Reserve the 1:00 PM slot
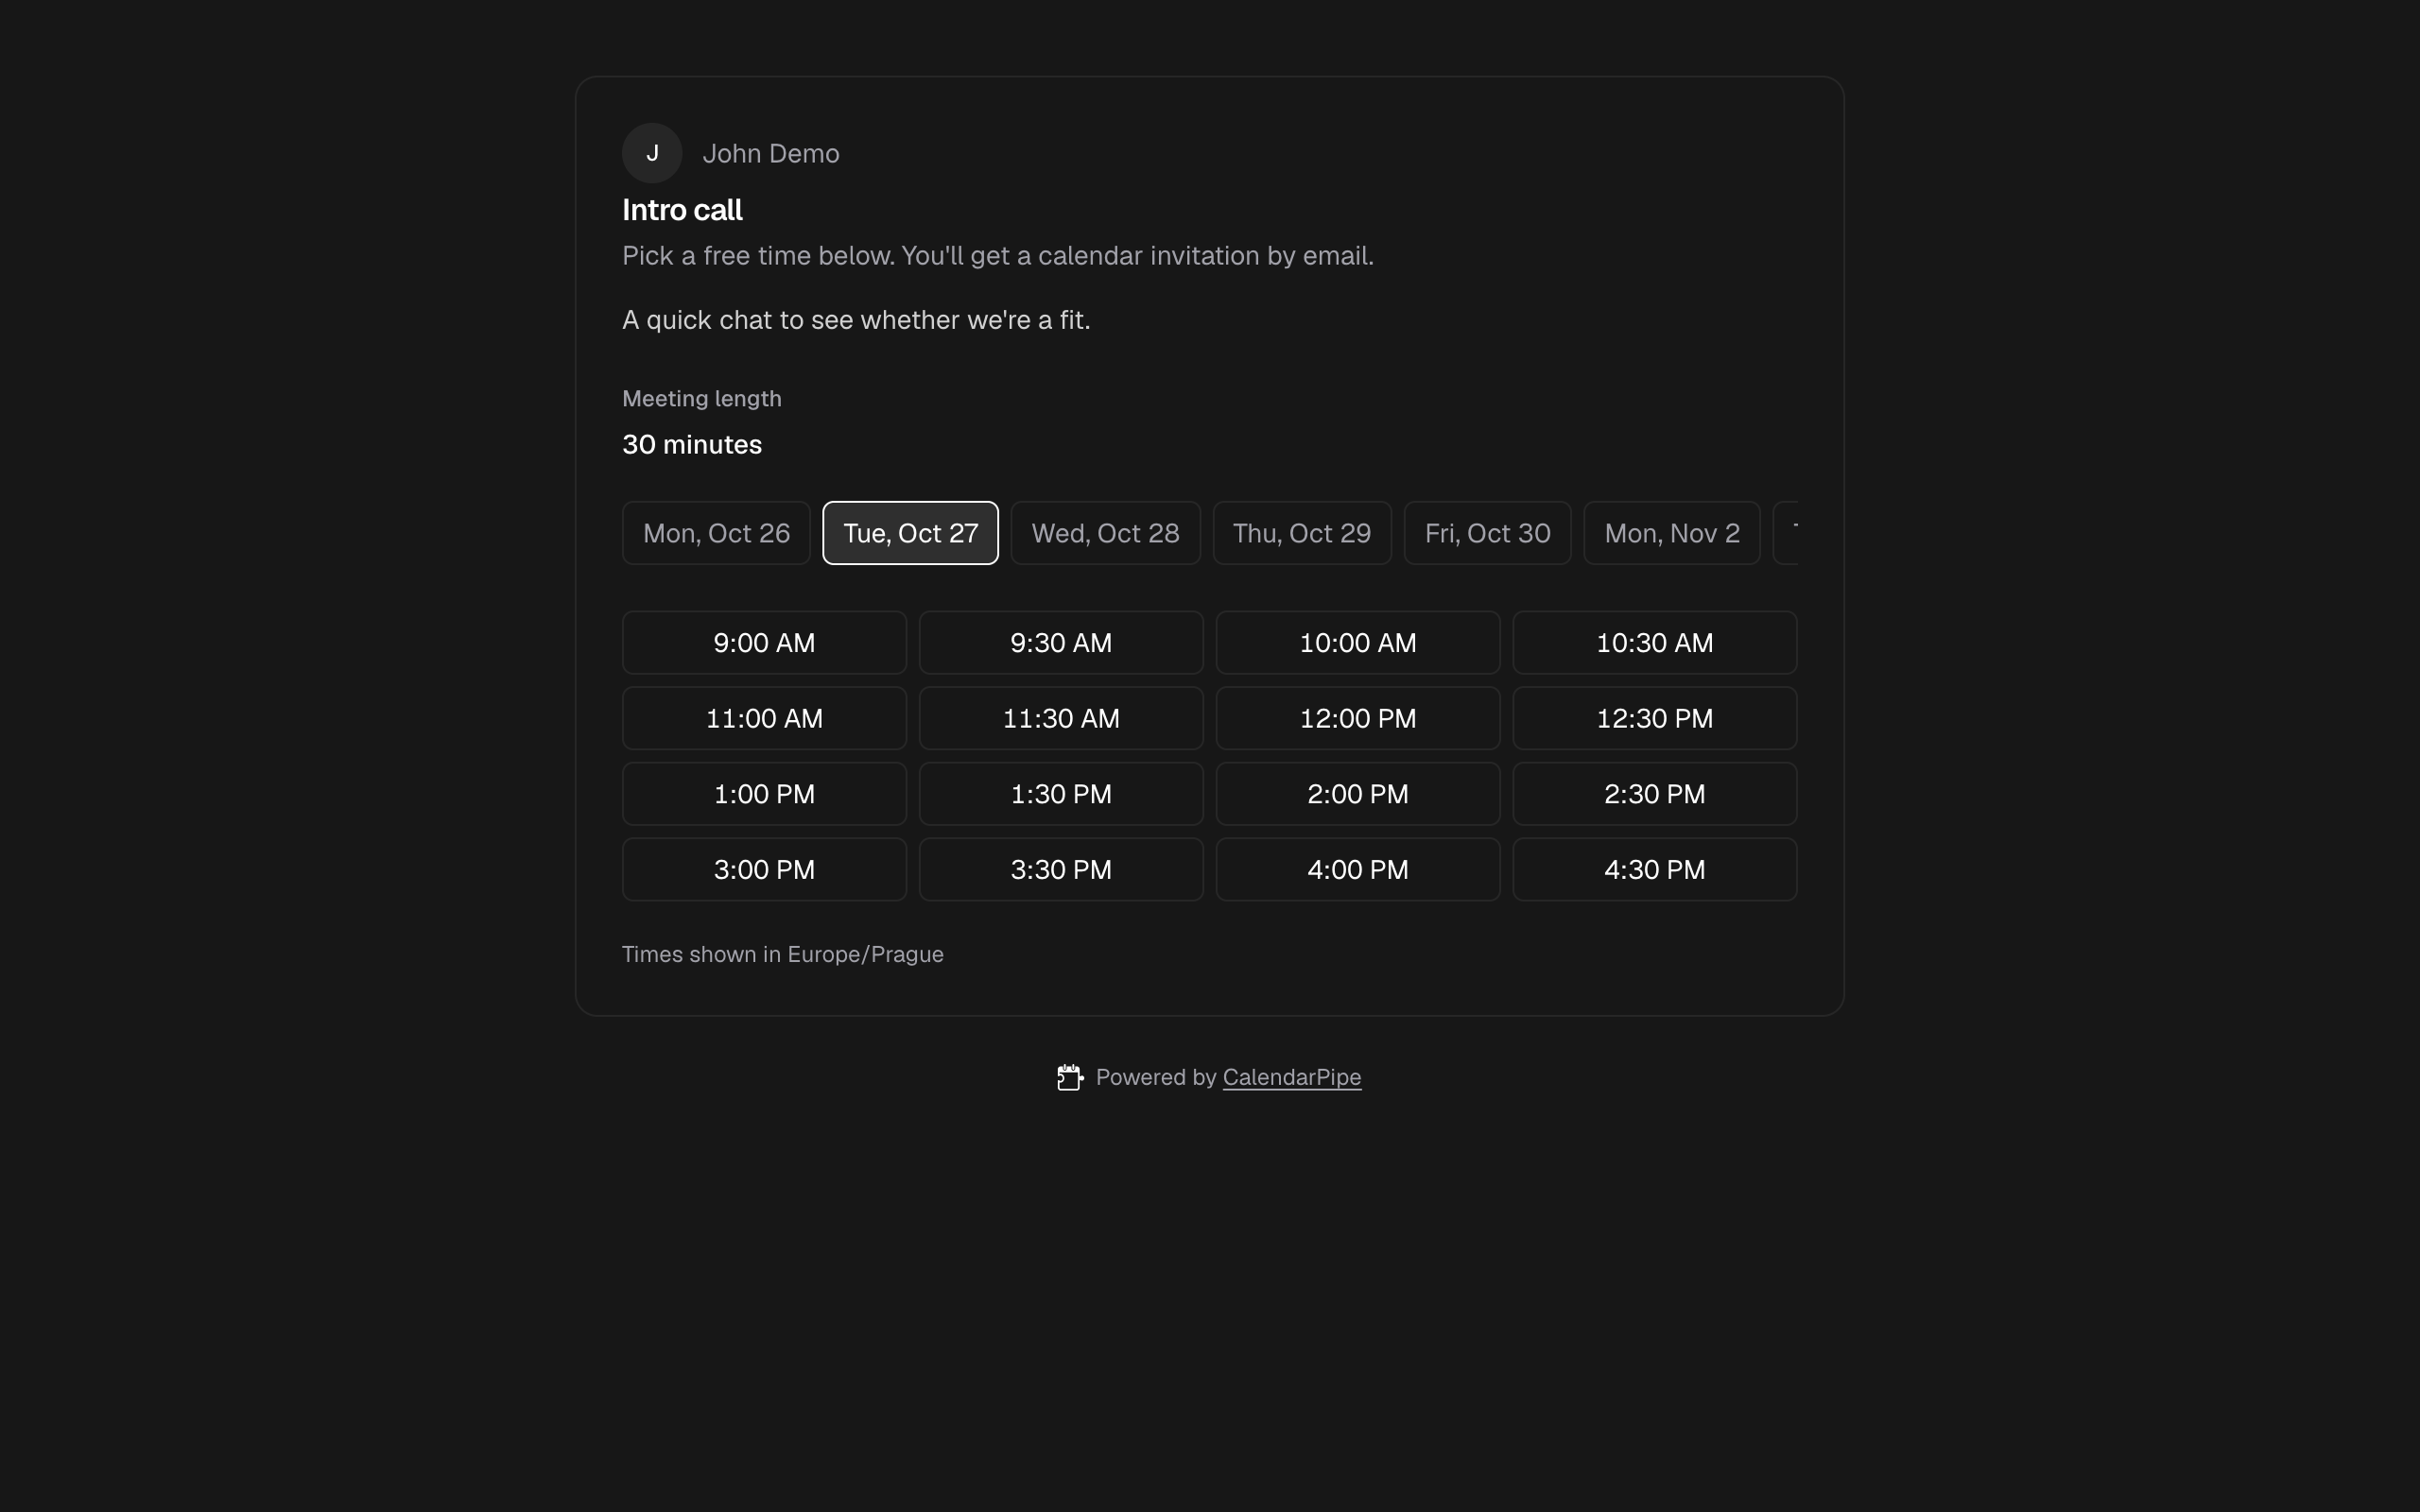 tap(764, 794)
